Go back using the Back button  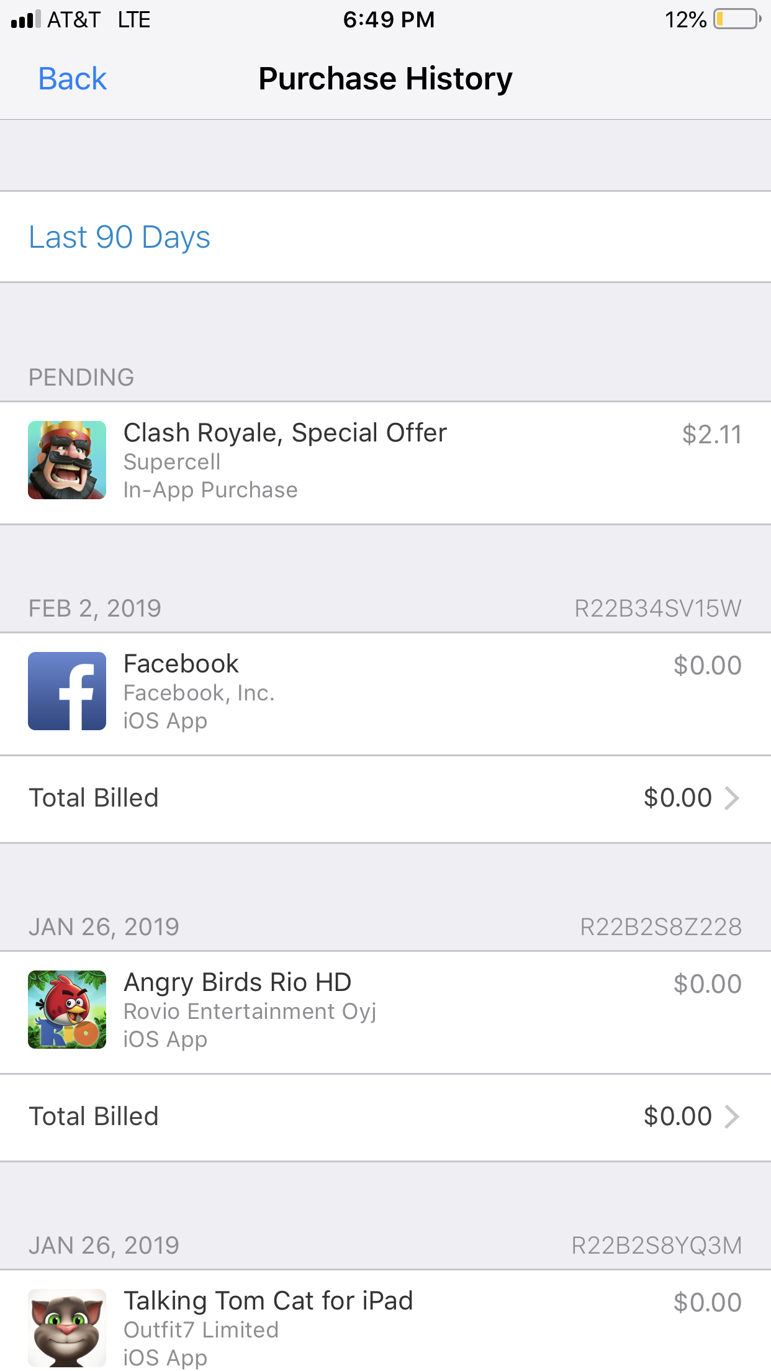coord(73,79)
